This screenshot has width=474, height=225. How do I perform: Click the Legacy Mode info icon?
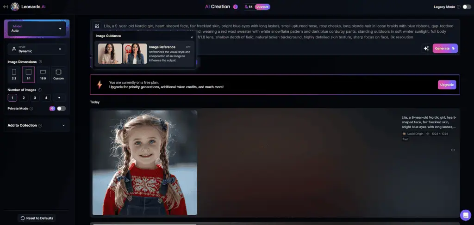click(459, 6)
